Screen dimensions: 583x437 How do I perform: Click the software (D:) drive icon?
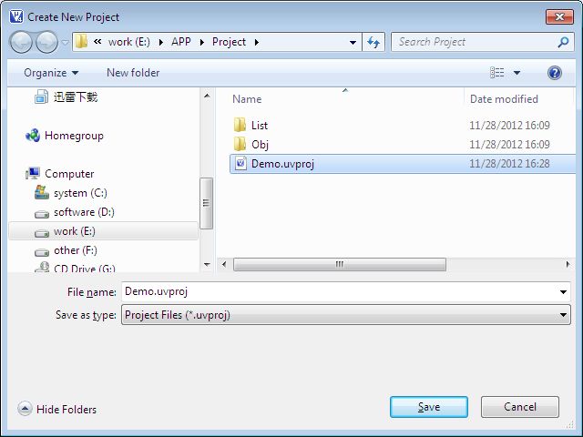coord(42,214)
